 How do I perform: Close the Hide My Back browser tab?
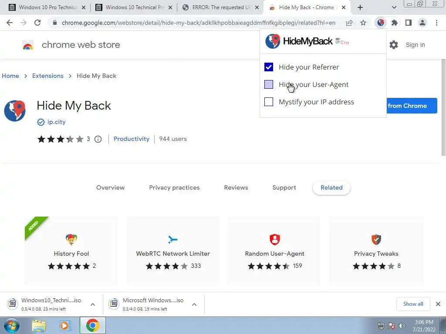(344, 8)
